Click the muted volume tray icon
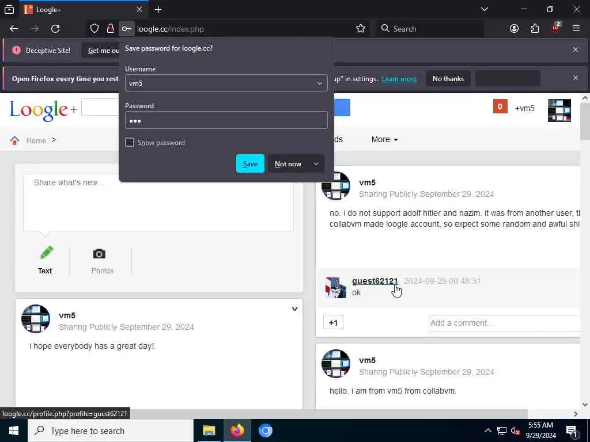 516,430
